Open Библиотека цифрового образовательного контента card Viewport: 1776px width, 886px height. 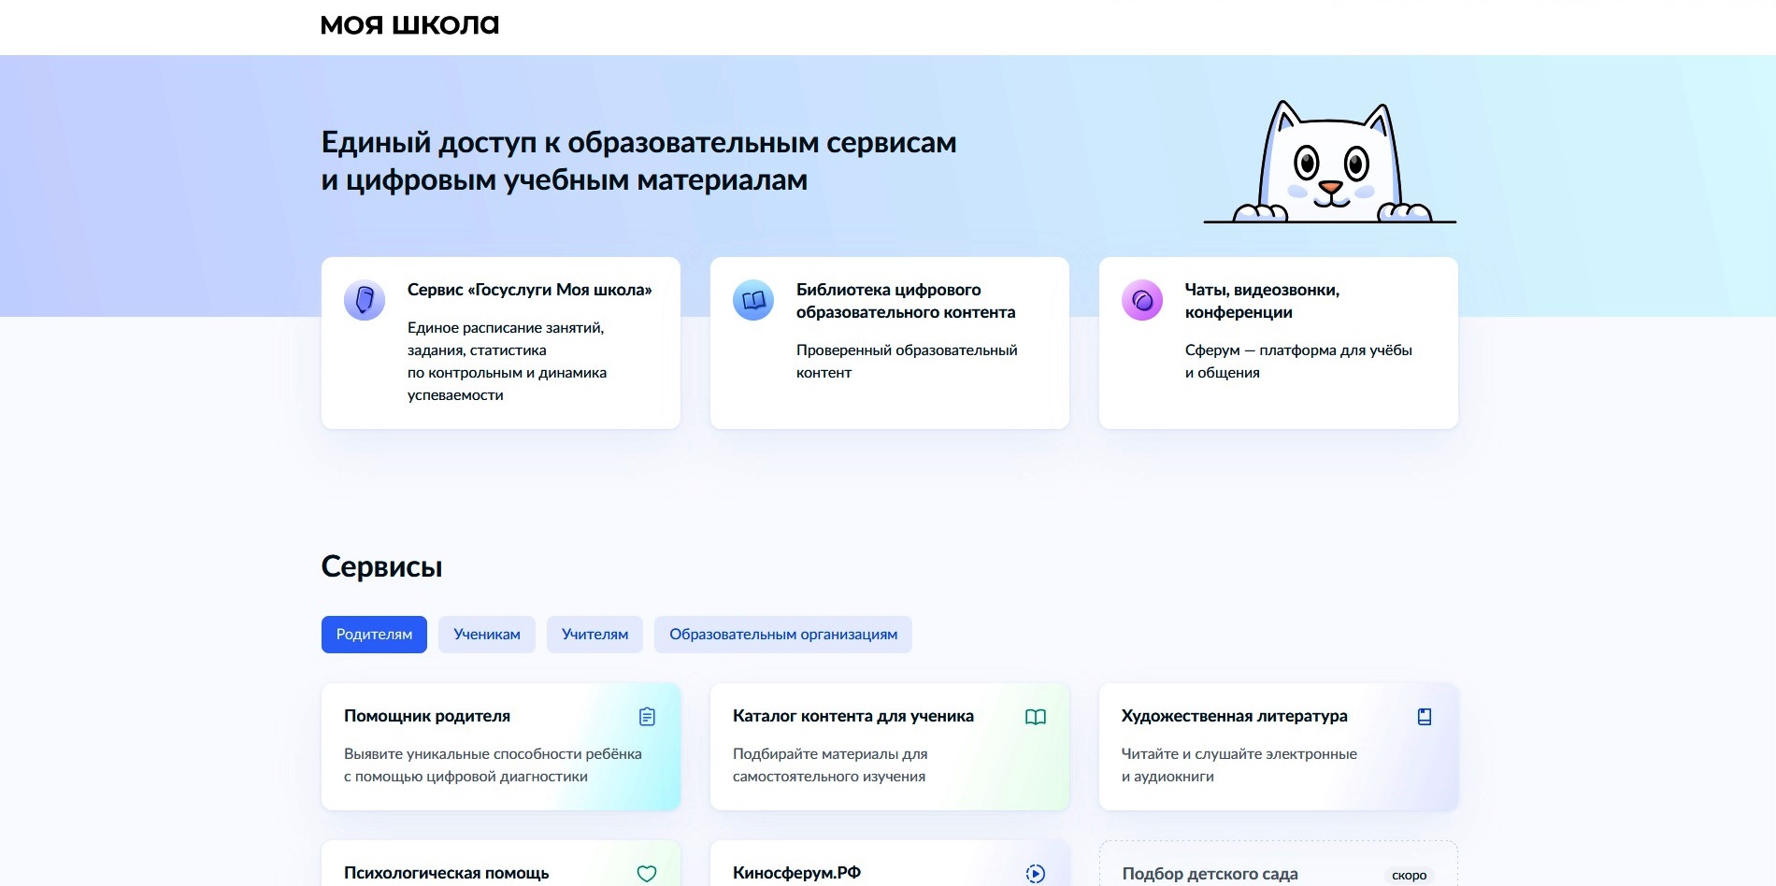tap(890, 343)
